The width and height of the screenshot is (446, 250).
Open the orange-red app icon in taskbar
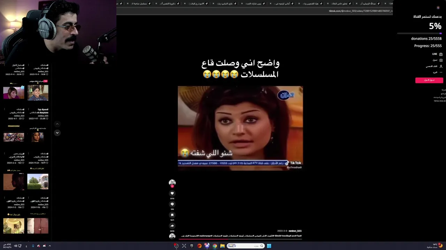pos(199,246)
